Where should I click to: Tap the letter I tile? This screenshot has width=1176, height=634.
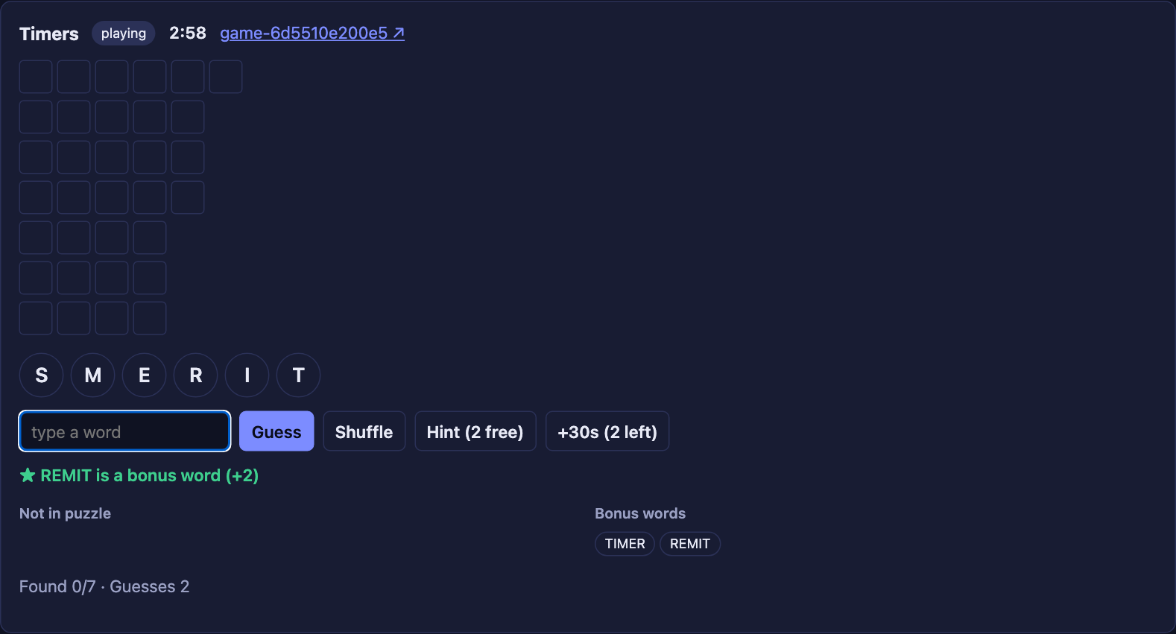247,375
